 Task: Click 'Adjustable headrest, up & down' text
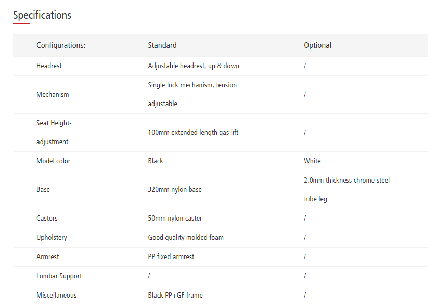pyautogui.click(x=194, y=66)
